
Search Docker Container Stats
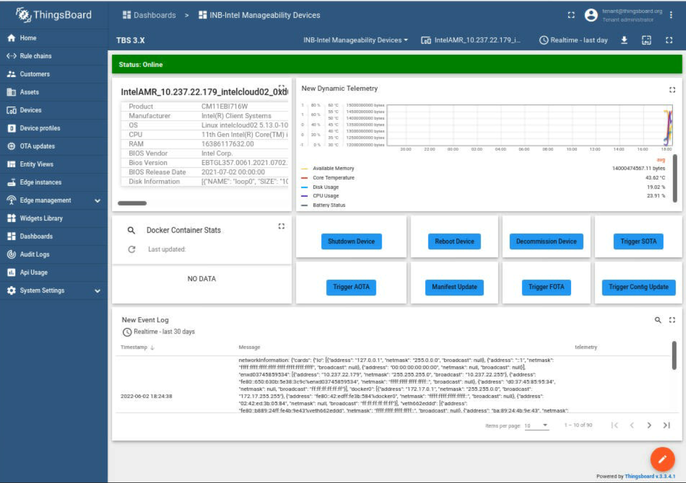point(131,230)
